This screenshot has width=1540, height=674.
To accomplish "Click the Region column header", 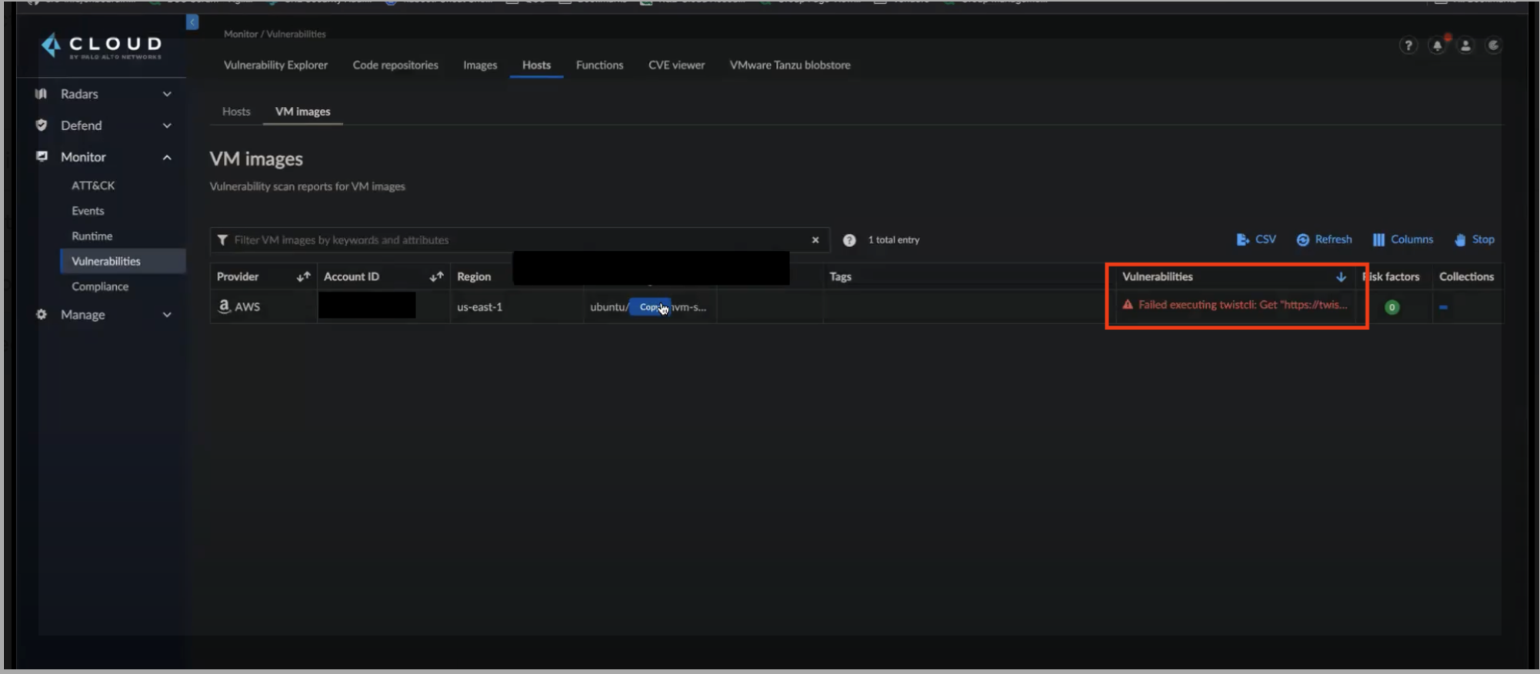I will [x=474, y=276].
